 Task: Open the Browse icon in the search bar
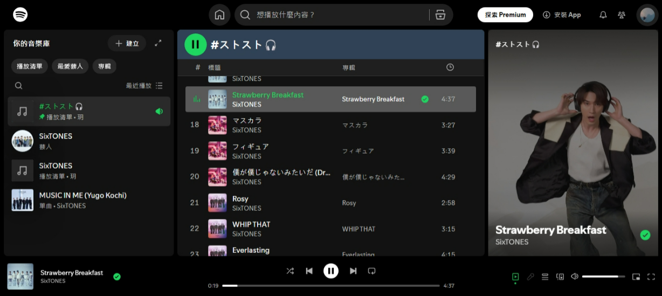click(x=440, y=15)
